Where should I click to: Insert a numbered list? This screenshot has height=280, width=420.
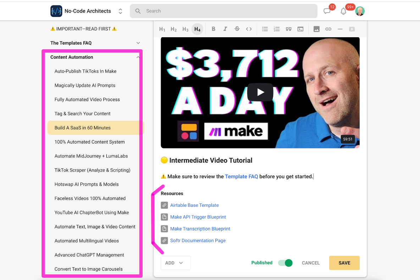point(277,29)
